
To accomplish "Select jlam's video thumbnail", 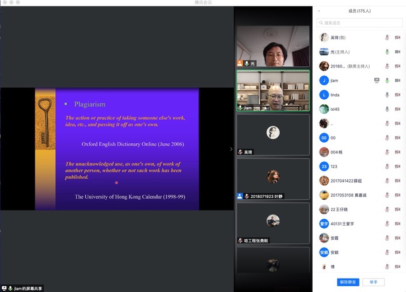I will click(273, 90).
